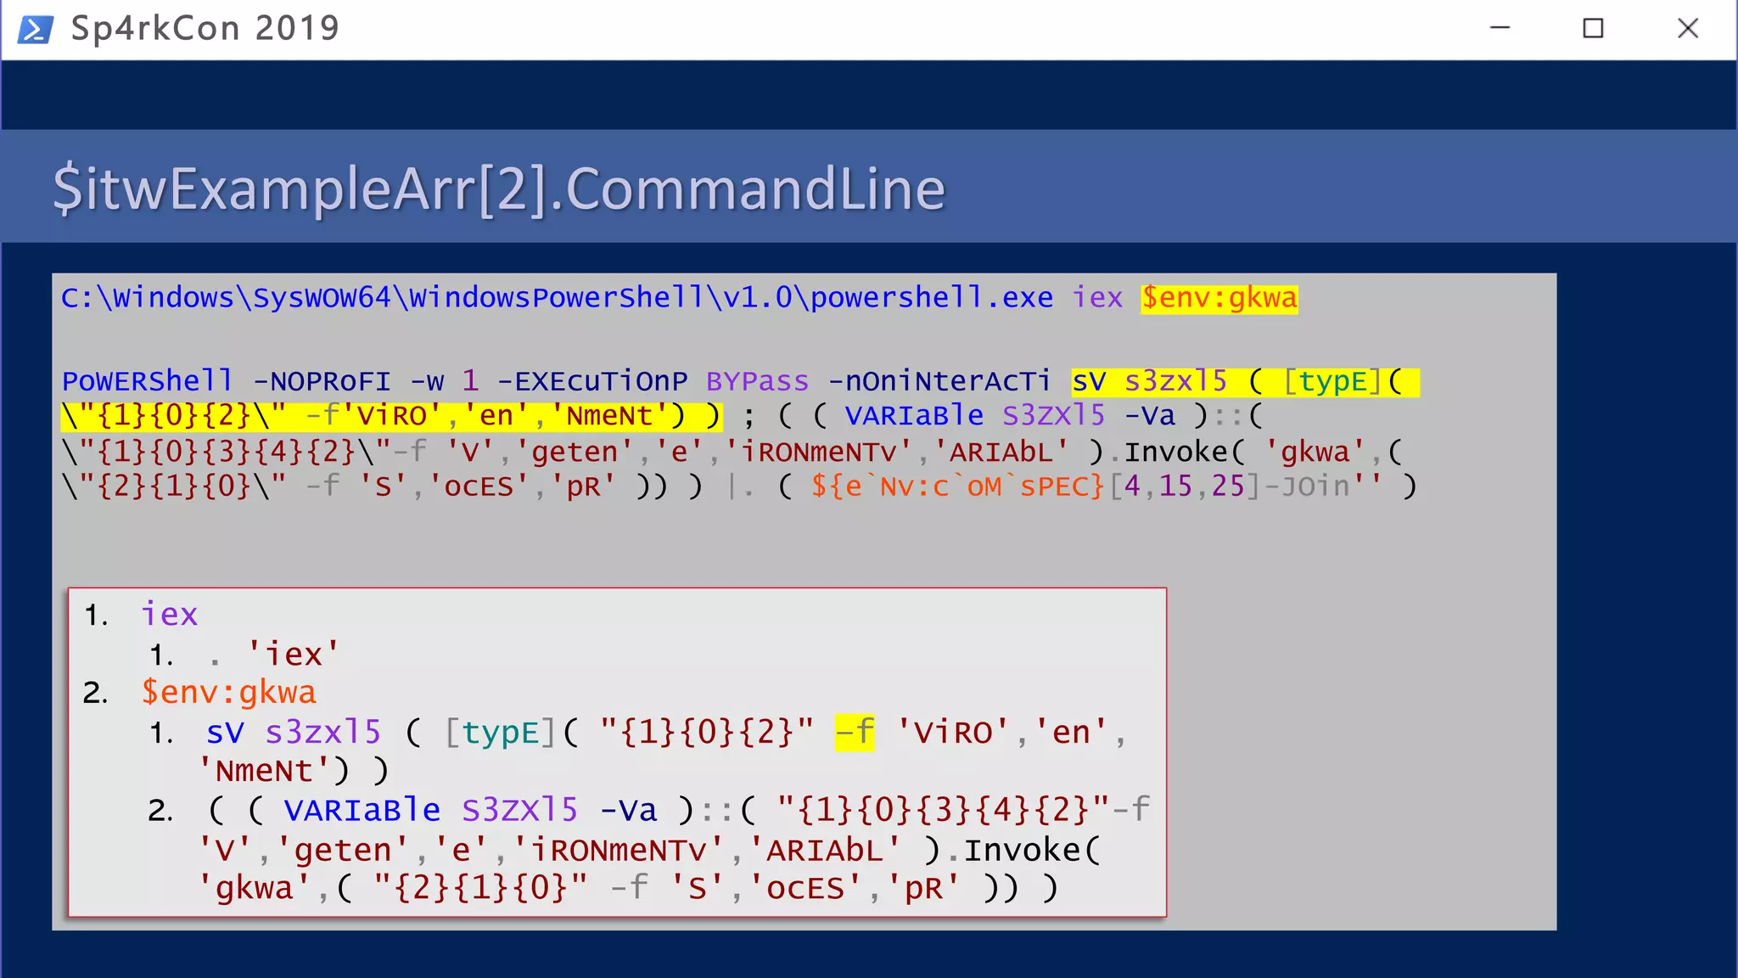This screenshot has width=1738, height=978.
Task: Click the POWERShell keyword in gray block
Action: pyautogui.click(x=146, y=381)
